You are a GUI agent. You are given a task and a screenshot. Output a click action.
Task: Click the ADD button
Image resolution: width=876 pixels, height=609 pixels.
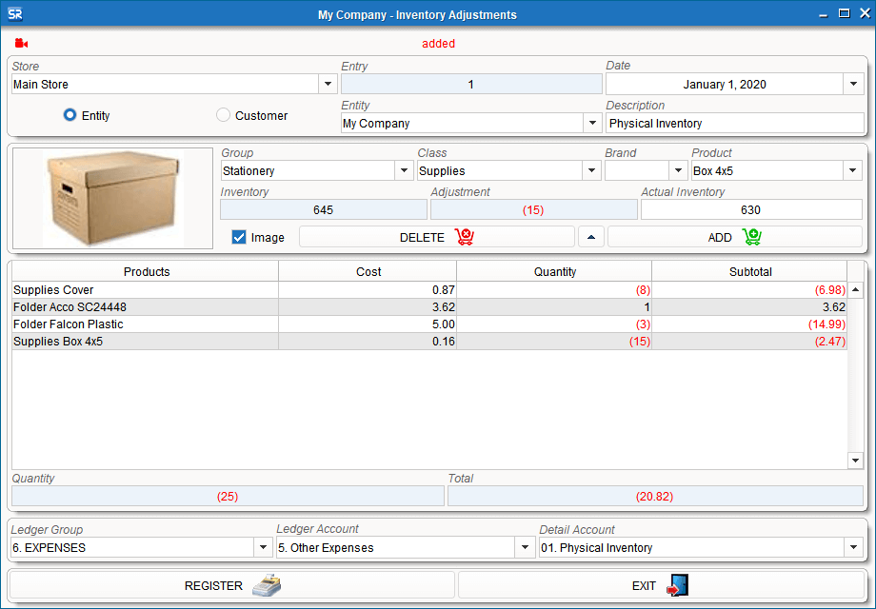point(735,237)
